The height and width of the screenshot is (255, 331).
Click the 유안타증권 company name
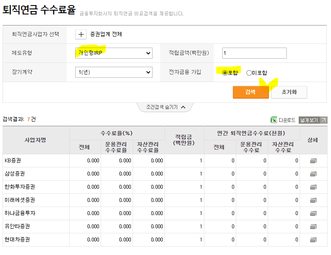(x=17, y=226)
